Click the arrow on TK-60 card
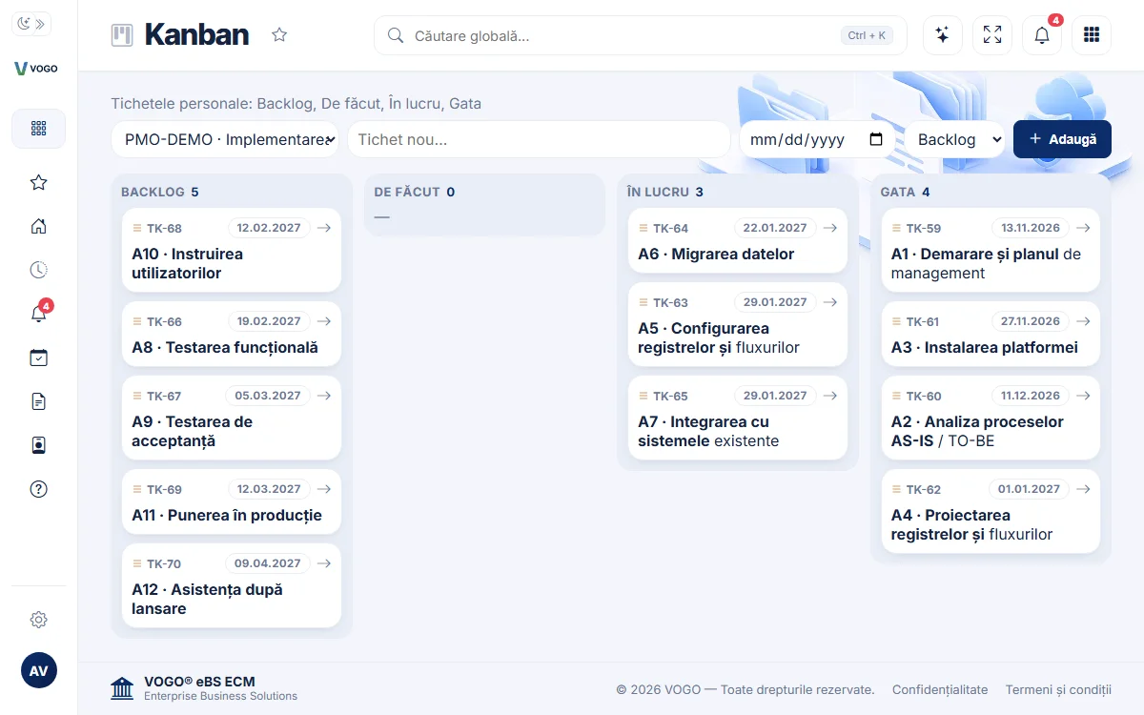1144x715 pixels. coord(1083,396)
